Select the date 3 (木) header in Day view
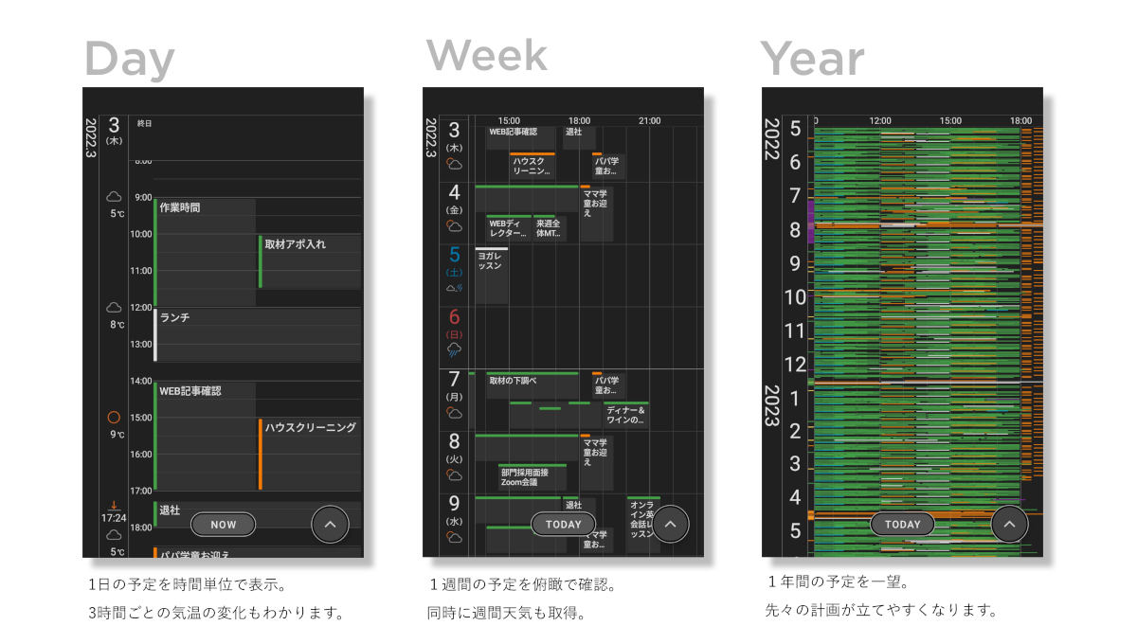 (114, 131)
